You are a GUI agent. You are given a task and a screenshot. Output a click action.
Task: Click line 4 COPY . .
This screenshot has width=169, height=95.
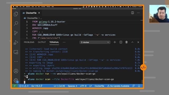pos(37,32)
